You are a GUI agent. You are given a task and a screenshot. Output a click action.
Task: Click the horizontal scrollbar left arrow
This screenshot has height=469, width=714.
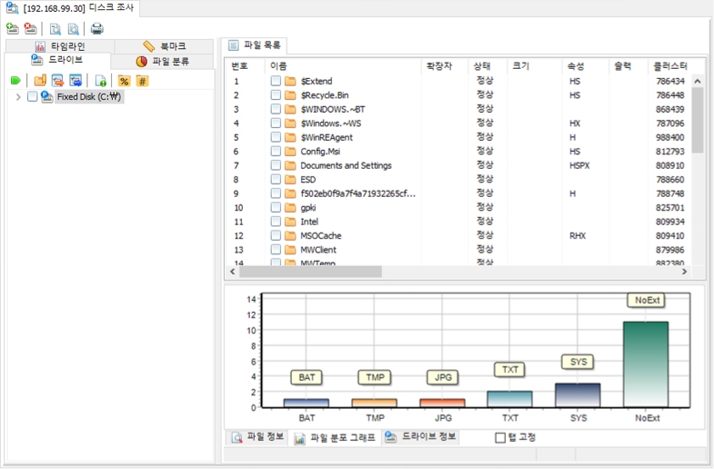(233, 271)
